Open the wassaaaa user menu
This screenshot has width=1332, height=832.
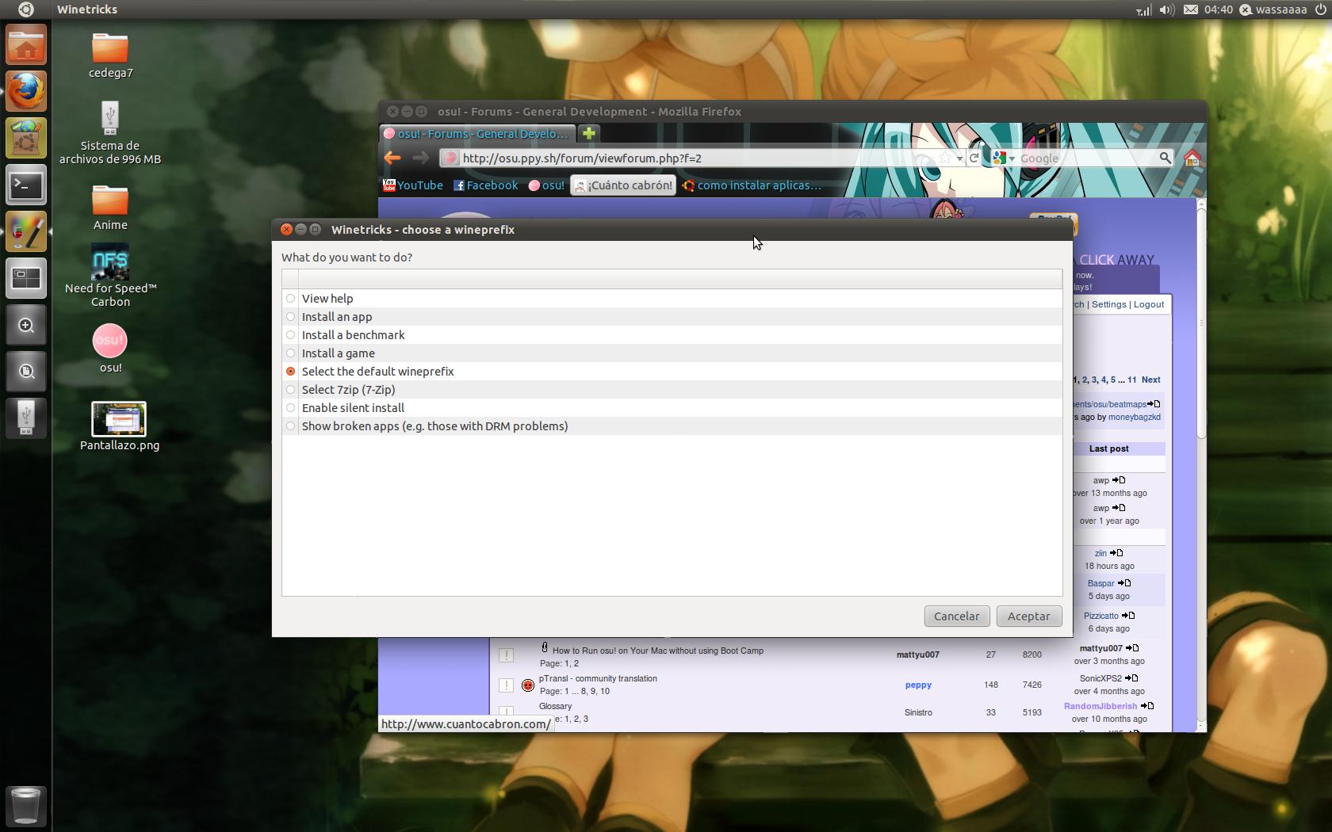[x=1273, y=10]
